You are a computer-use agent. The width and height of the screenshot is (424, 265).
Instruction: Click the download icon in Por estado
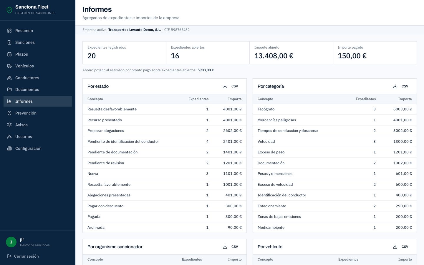click(225, 86)
